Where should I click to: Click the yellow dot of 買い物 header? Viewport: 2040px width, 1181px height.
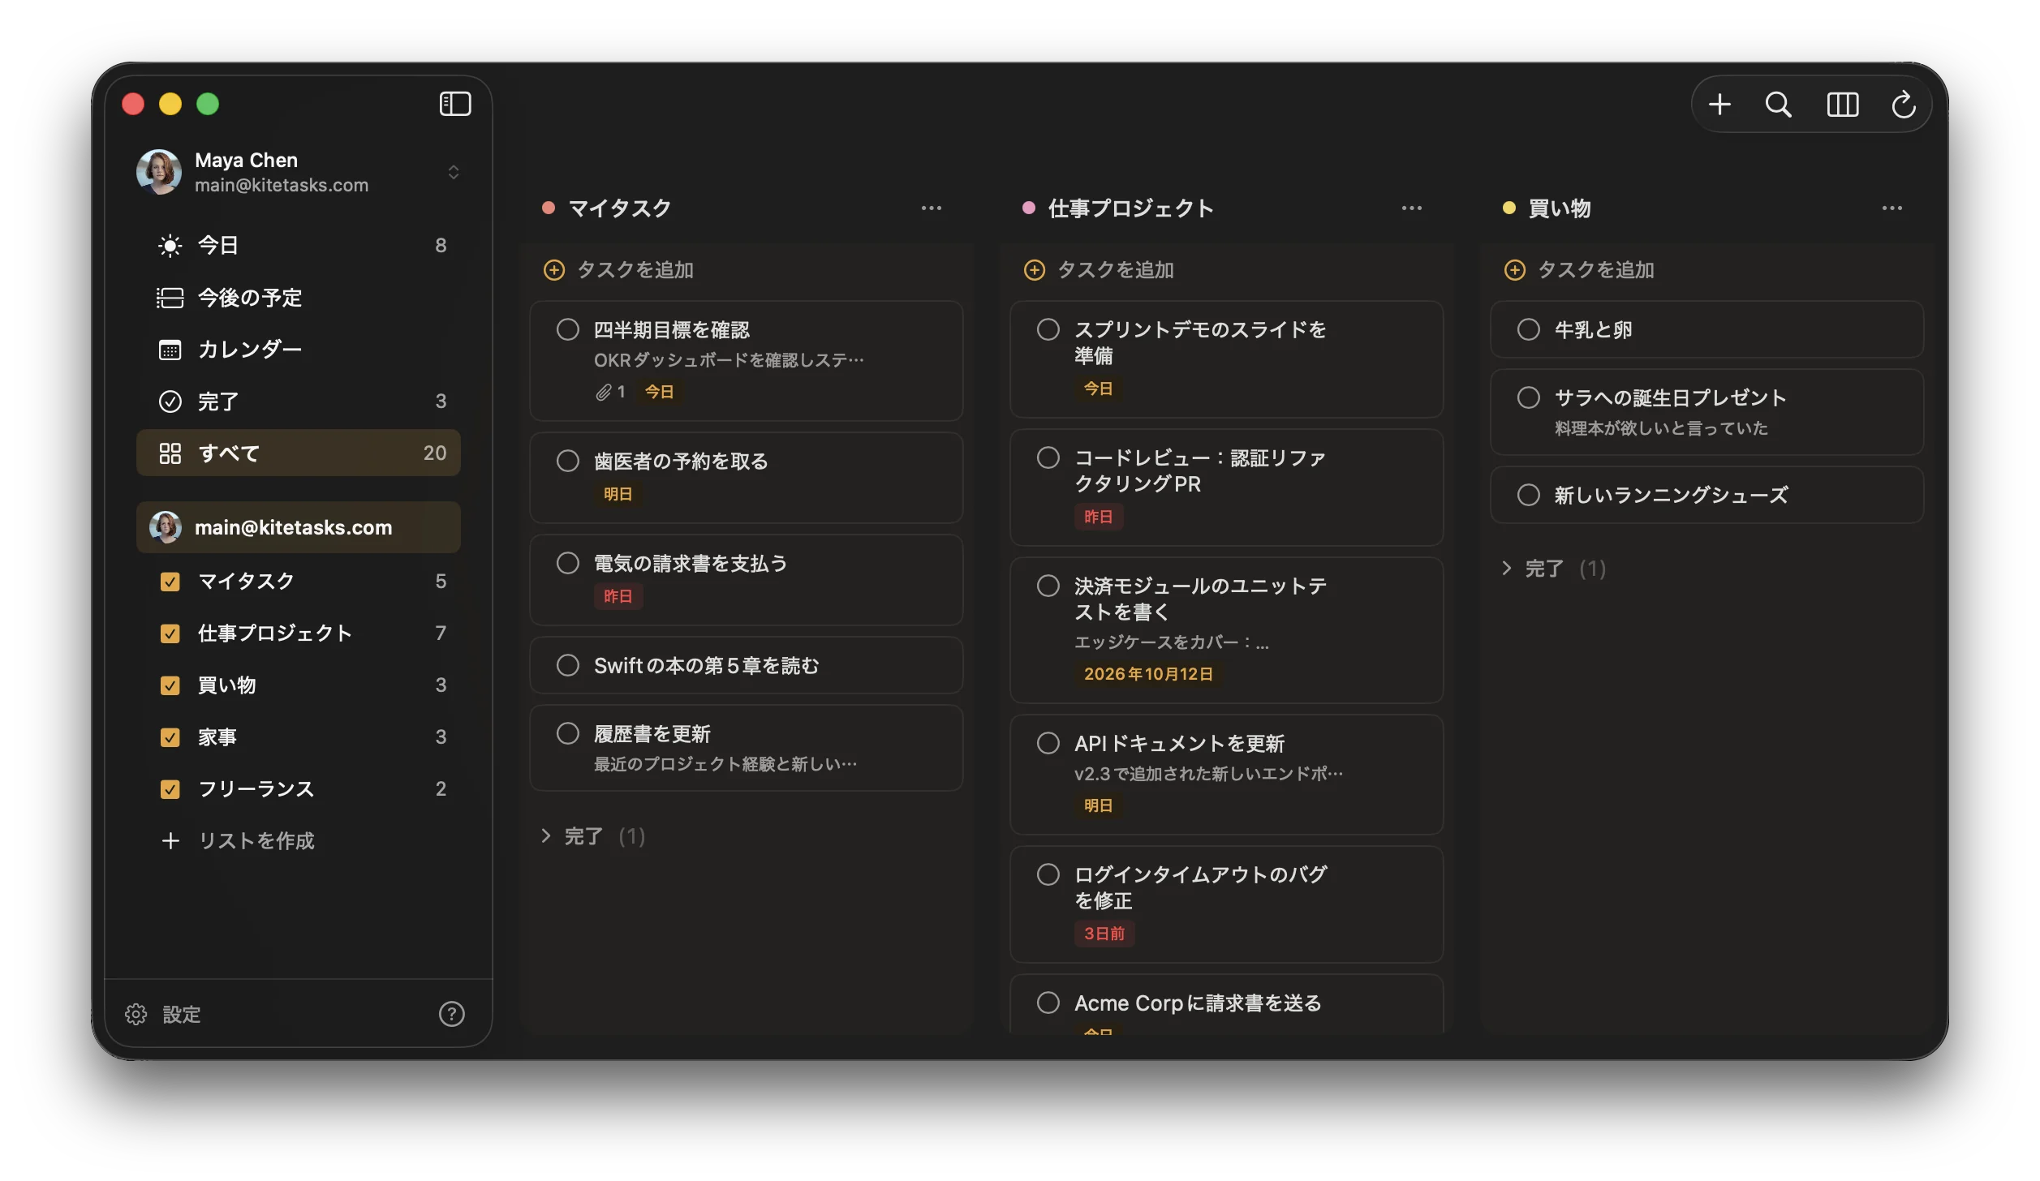click(1509, 208)
